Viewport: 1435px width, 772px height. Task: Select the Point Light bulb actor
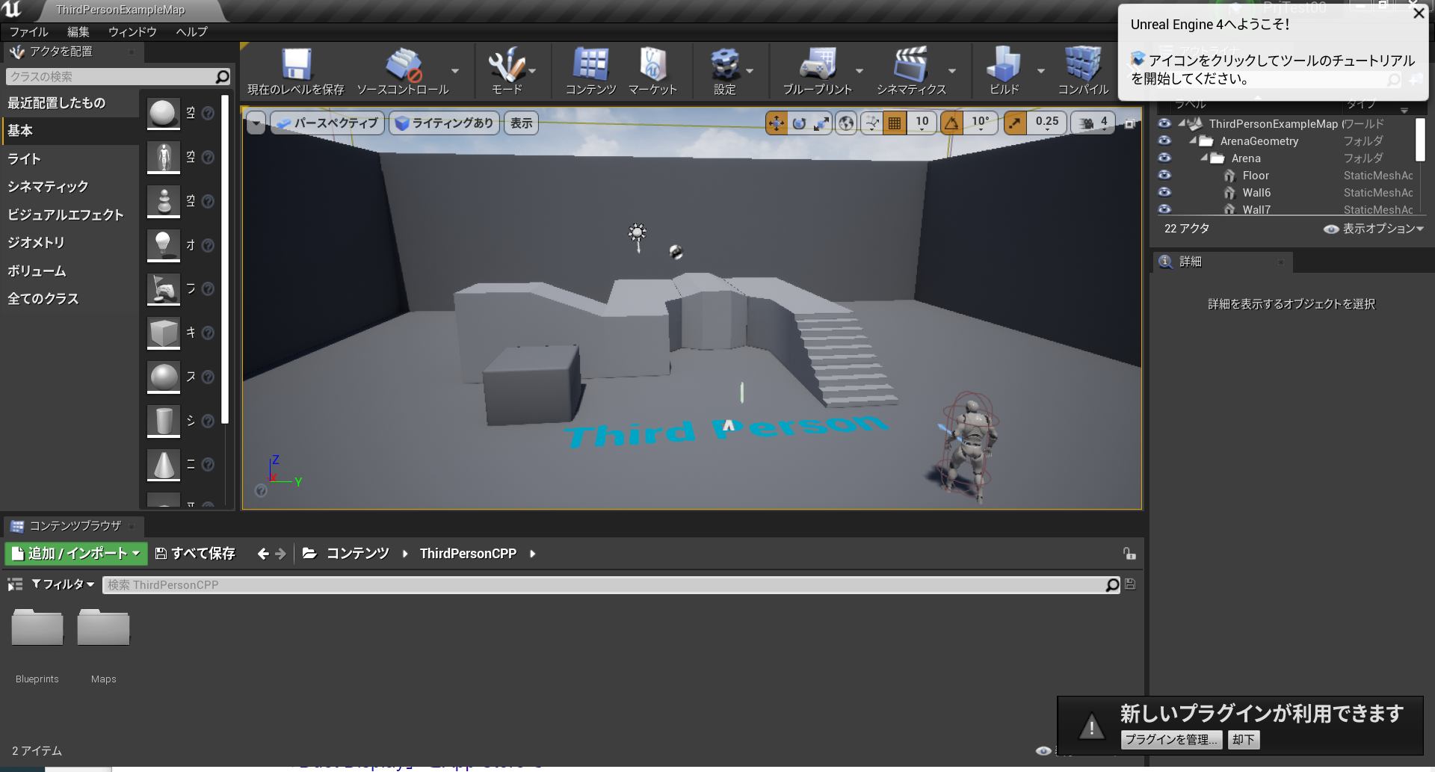[x=164, y=245]
